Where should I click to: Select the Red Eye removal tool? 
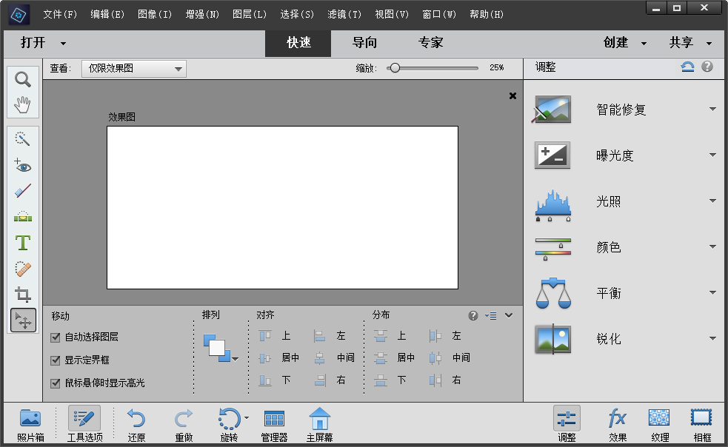click(23, 165)
